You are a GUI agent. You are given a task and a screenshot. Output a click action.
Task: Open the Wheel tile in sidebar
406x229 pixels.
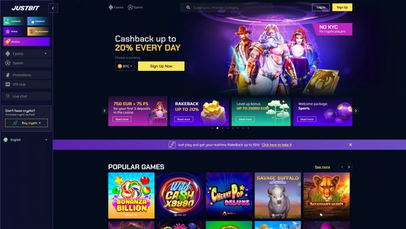point(14,32)
